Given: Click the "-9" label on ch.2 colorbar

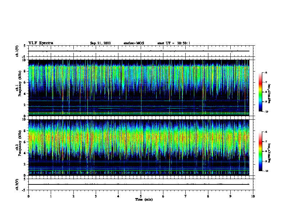Looking at the screenshot, I should pos(266,161).
